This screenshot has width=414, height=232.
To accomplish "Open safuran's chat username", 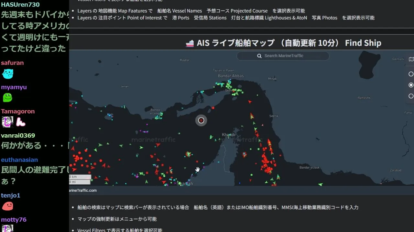I will [12, 63].
